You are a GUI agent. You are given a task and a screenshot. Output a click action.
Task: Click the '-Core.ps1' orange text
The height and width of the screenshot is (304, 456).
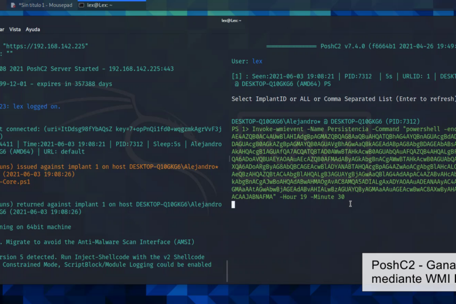15,182
